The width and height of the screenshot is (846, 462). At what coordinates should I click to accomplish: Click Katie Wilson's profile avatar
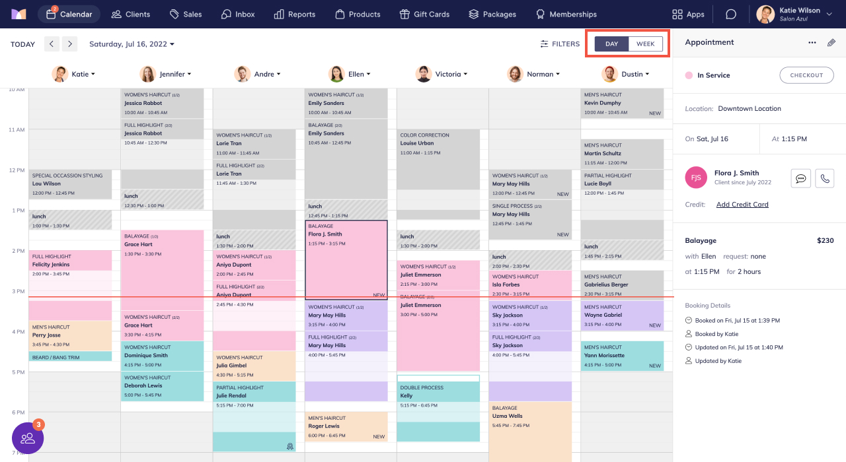(x=765, y=14)
